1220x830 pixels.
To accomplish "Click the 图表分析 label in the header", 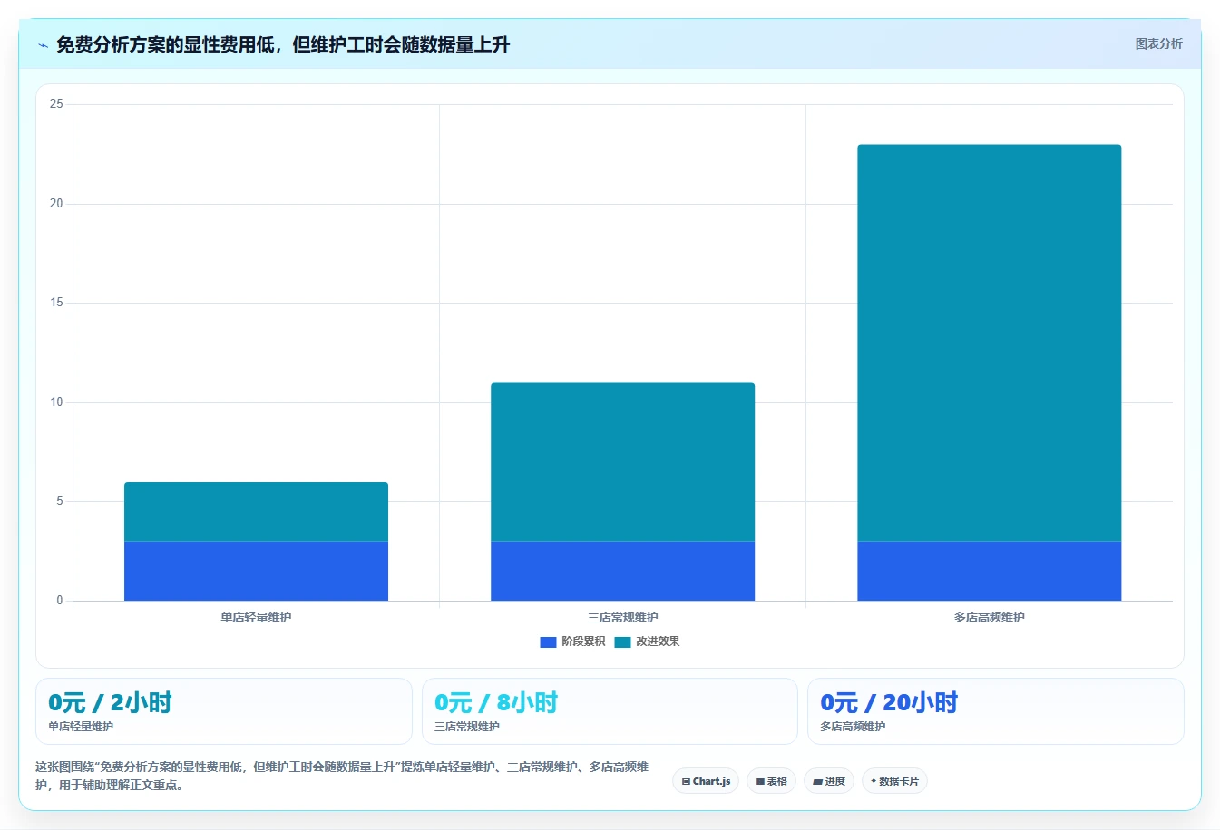I will click(1158, 43).
